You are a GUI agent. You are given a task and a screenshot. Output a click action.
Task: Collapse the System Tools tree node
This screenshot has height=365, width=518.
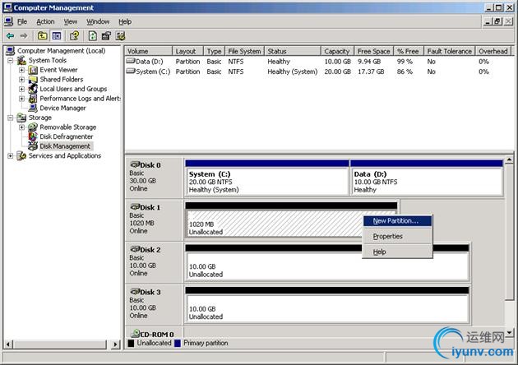tap(11, 61)
